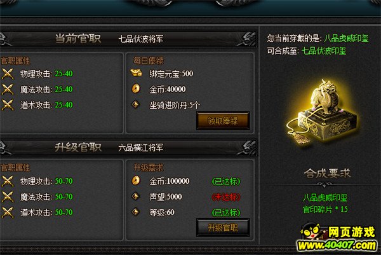The height and width of the screenshot is (255, 381).
Task: Click the 领取俸禄 button
Action: [x=223, y=121]
